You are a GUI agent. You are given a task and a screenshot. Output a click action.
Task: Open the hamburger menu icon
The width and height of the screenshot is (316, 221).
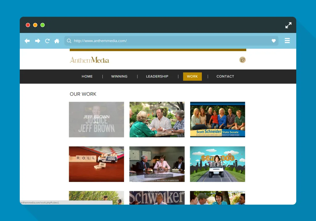click(x=287, y=41)
